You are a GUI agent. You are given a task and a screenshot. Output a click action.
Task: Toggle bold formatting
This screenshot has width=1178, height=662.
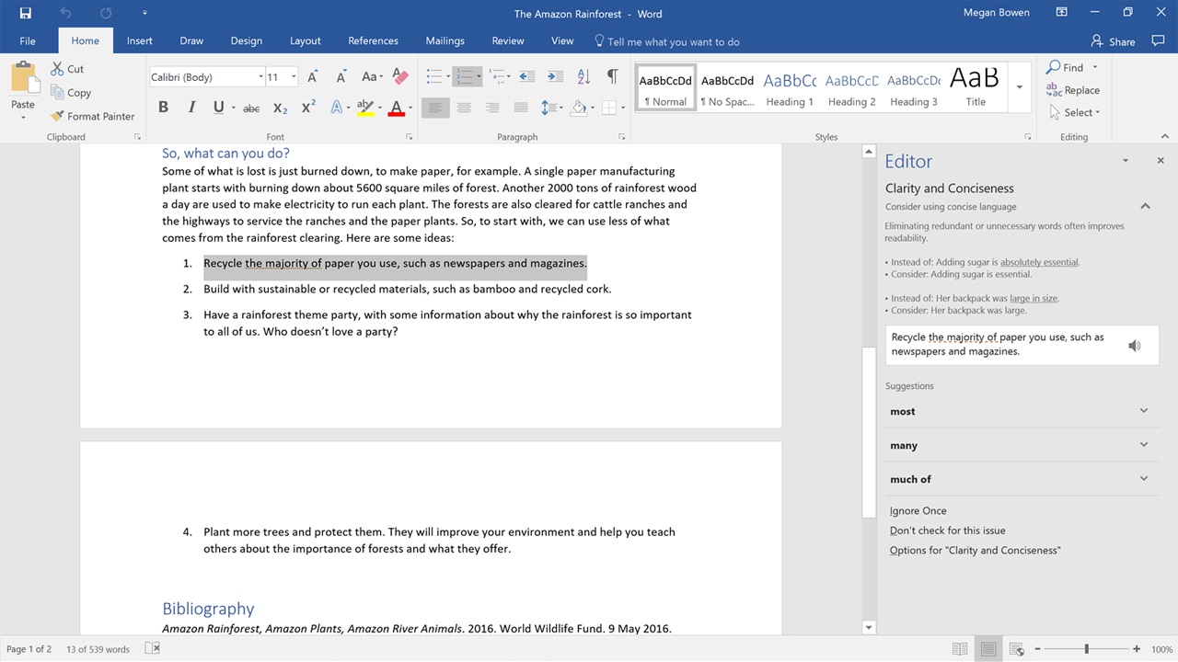[163, 108]
